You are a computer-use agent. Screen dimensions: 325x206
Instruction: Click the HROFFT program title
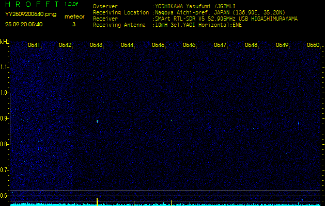tap(33, 4)
